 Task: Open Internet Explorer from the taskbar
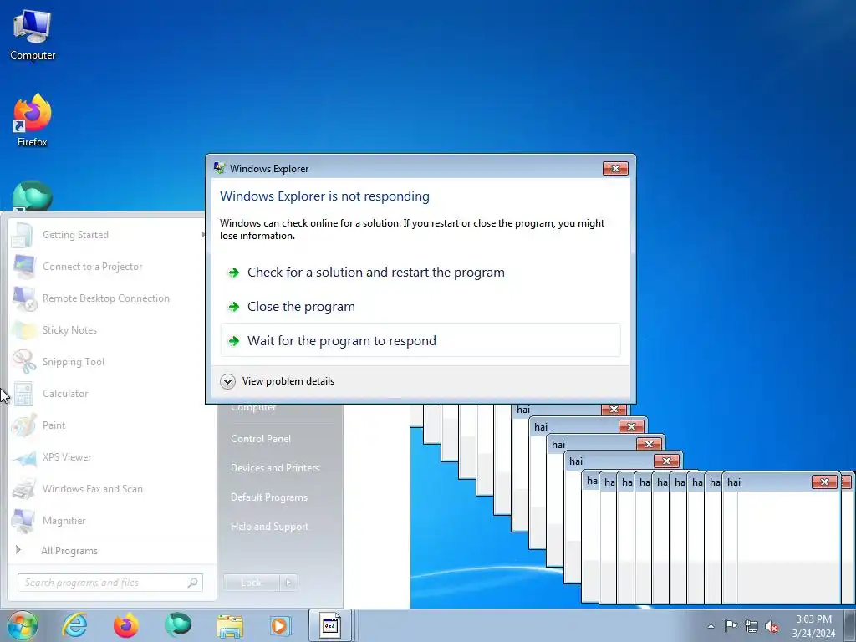coord(74,625)
